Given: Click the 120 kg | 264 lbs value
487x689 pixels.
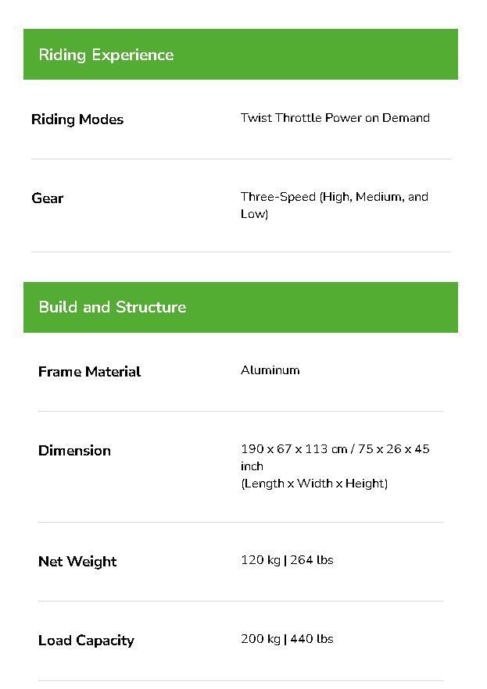Looking at the screenshot, I should coord(287,560).
